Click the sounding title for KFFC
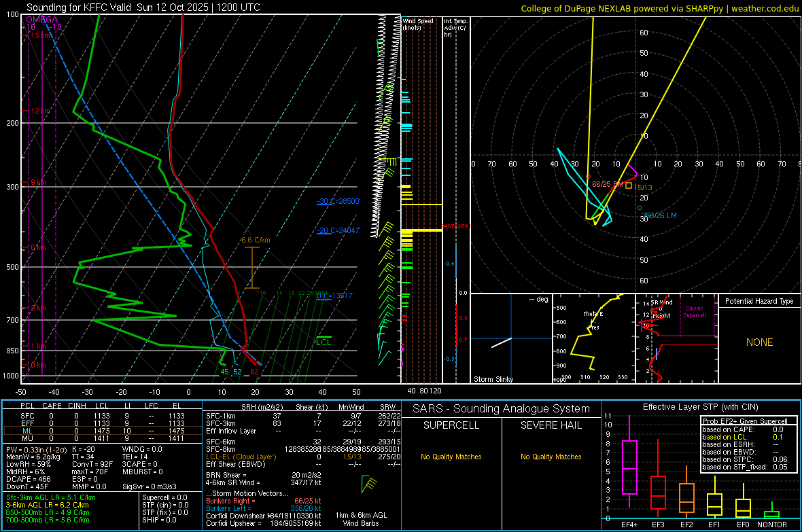 click(x=143, y=7)
